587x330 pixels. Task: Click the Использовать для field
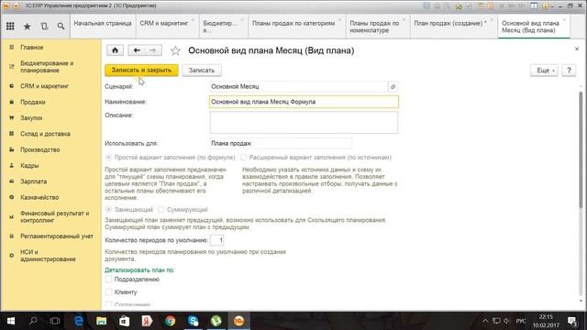pyautogui.click(x=281, y=143)
